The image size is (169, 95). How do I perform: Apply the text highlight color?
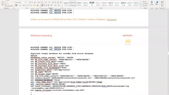tap(34, 5)
